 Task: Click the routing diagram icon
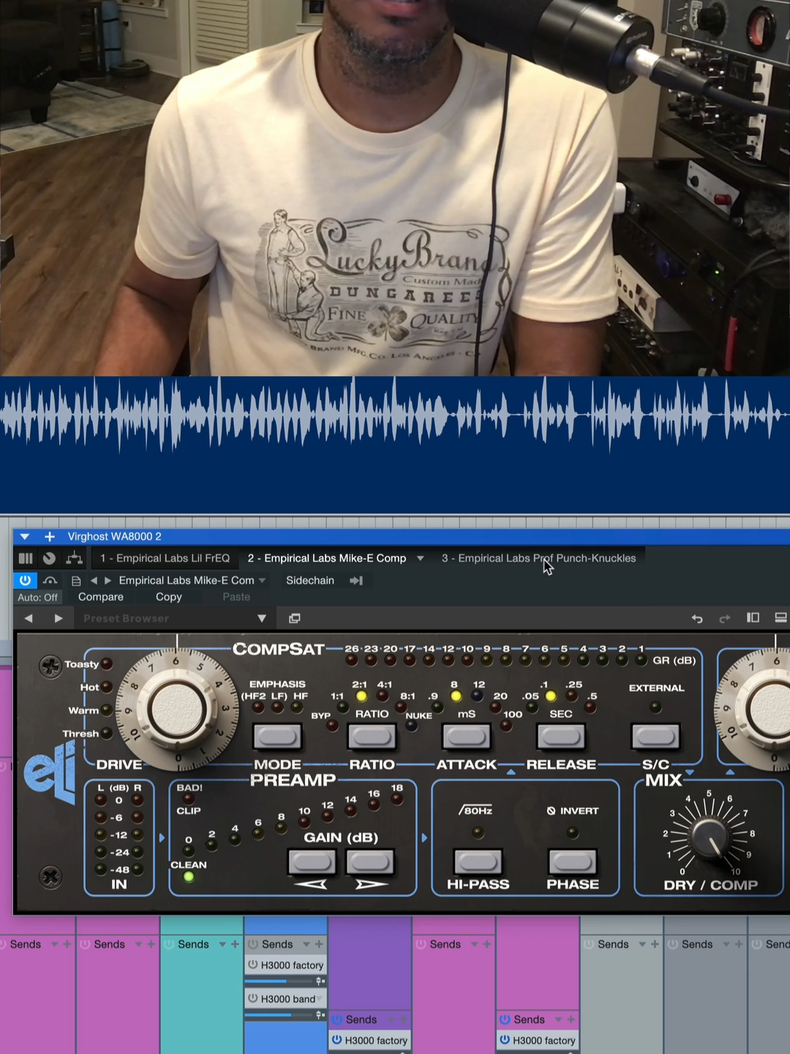coord(74,558)
